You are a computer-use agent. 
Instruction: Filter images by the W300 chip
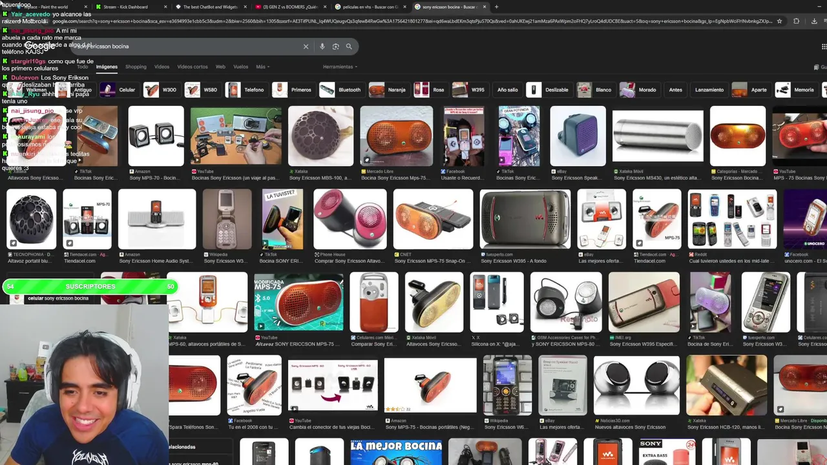[161, 90]
